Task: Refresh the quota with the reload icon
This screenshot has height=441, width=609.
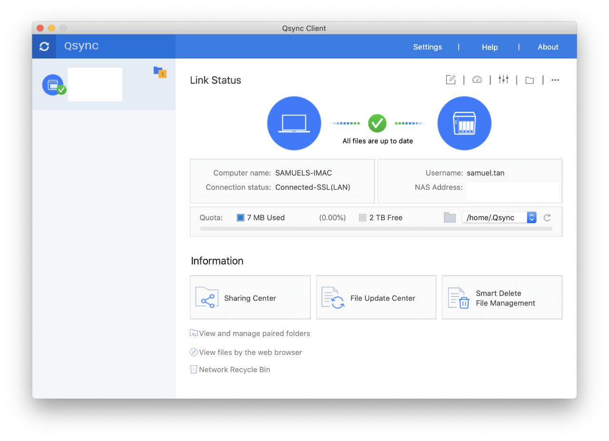Action: (547, 218)
